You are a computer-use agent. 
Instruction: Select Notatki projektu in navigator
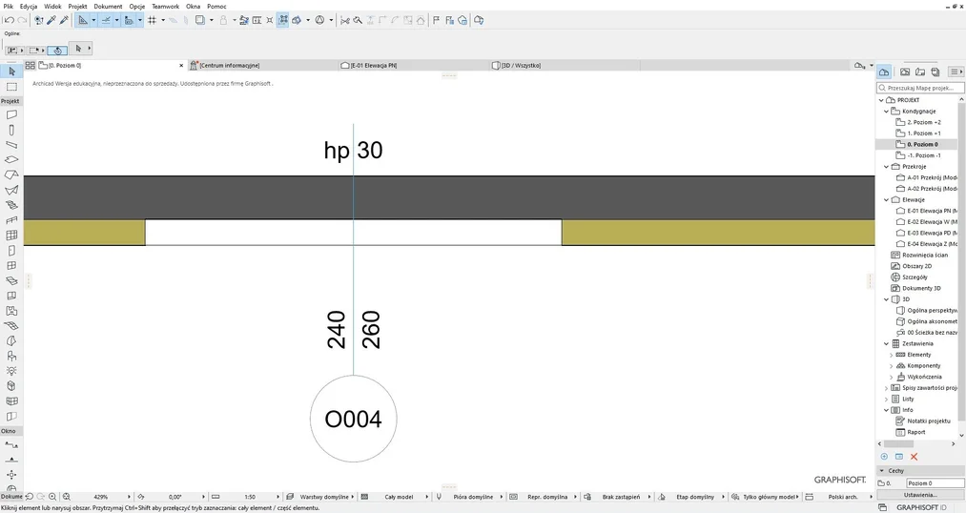click(x=929, y=421)
